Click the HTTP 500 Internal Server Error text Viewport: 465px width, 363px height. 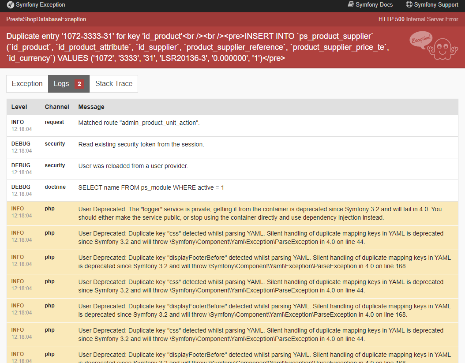coord(418,19)
